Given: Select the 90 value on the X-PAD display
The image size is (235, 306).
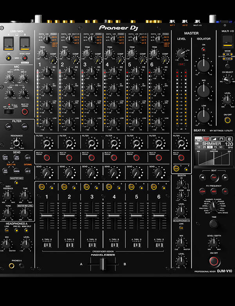Looking at the screenshot, I should coord(221,147).
